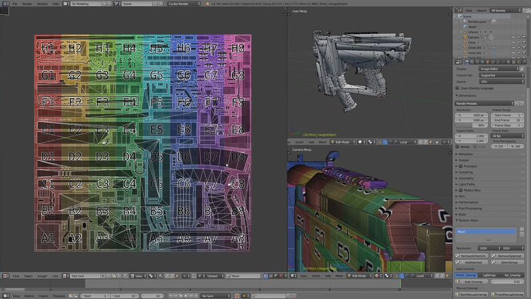Enable Open Shading Language checkbox
The width and height of the screenshot is (531, 299).
tap(459, 88)
